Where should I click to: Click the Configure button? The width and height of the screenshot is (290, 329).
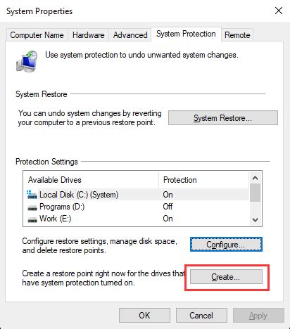226,245
